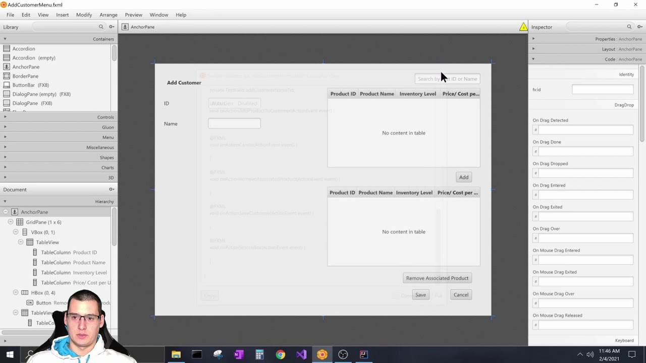The height and width of the screenshot is (363, 646).
Task: Expand the Gluon library section
Action: point(59,127)
